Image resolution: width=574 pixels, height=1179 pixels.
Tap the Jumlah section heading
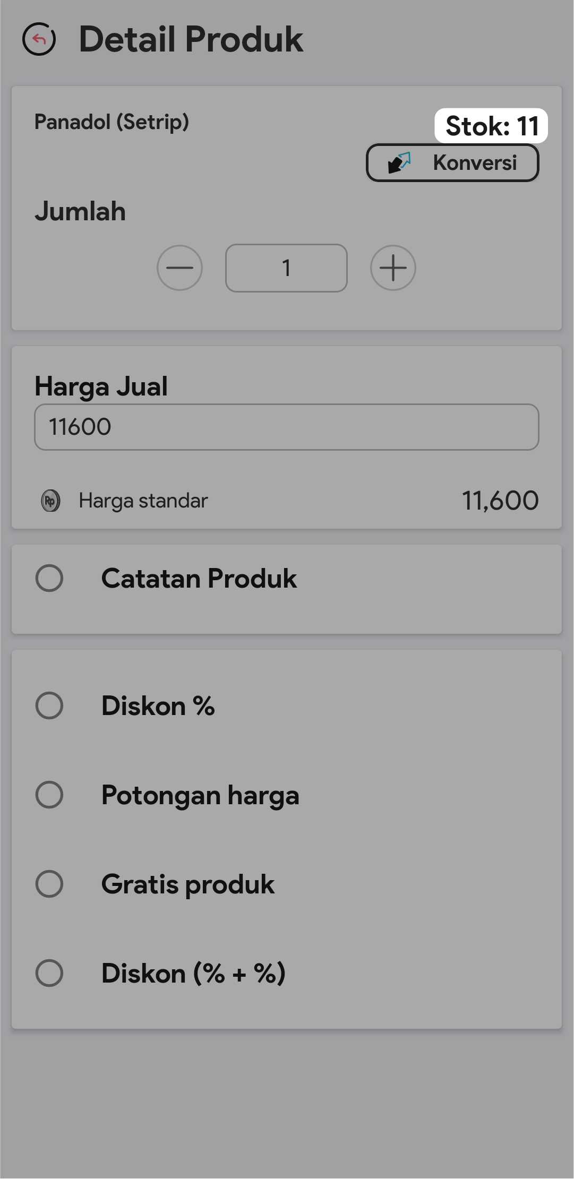[x=80, y=211]
